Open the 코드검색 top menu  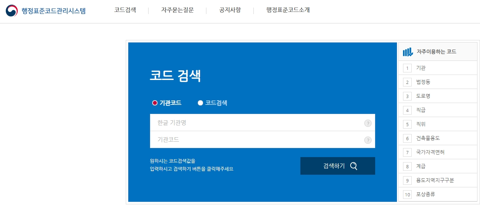click(125, 10)
